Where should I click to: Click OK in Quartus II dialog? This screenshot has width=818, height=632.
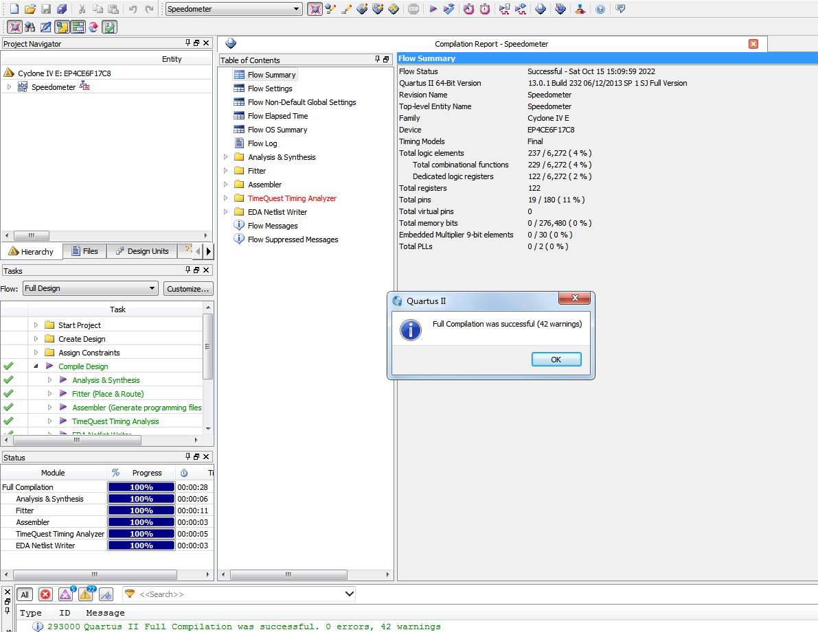click(556, 360)
